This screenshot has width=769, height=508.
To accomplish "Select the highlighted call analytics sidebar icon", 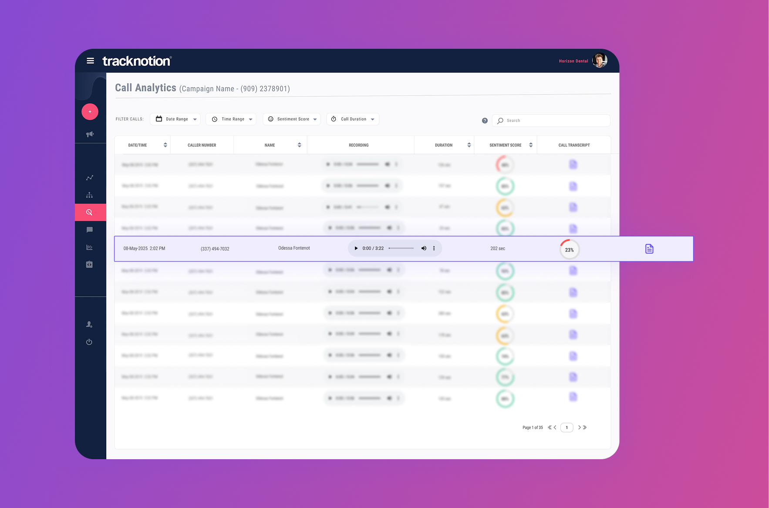I will 90,212.
